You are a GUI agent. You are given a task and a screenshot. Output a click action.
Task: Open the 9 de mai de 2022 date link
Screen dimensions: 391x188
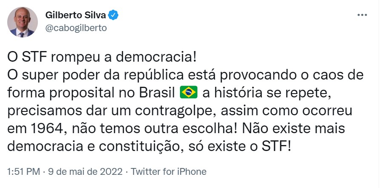[85, 171]
